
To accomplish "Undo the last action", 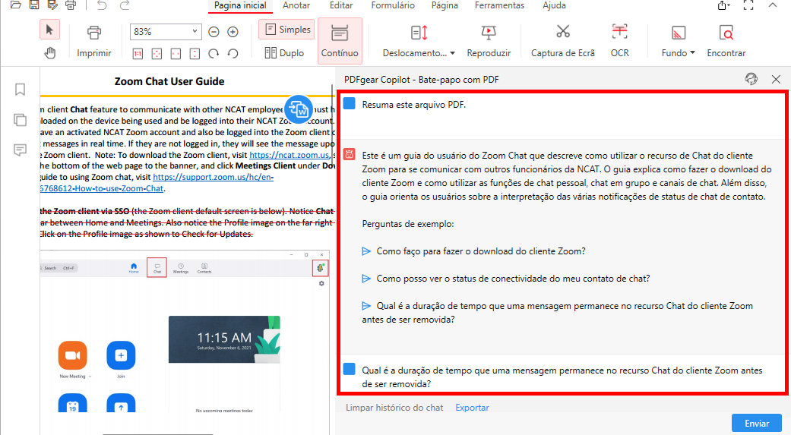I will [x=101, y=5].
